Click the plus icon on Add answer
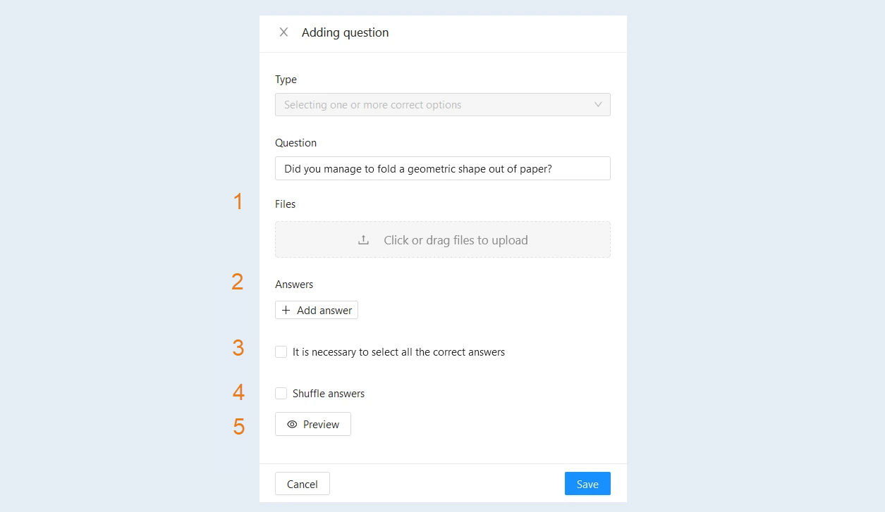Viewport: 885px width, 512px height. click(x=286, y=311)
